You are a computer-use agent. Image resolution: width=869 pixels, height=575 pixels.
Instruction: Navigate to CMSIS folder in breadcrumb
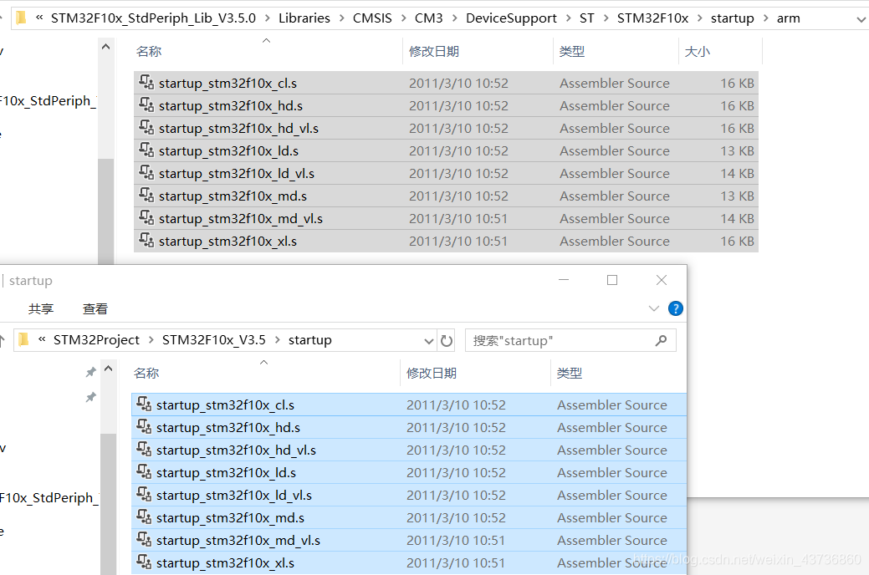coord(372,18)
